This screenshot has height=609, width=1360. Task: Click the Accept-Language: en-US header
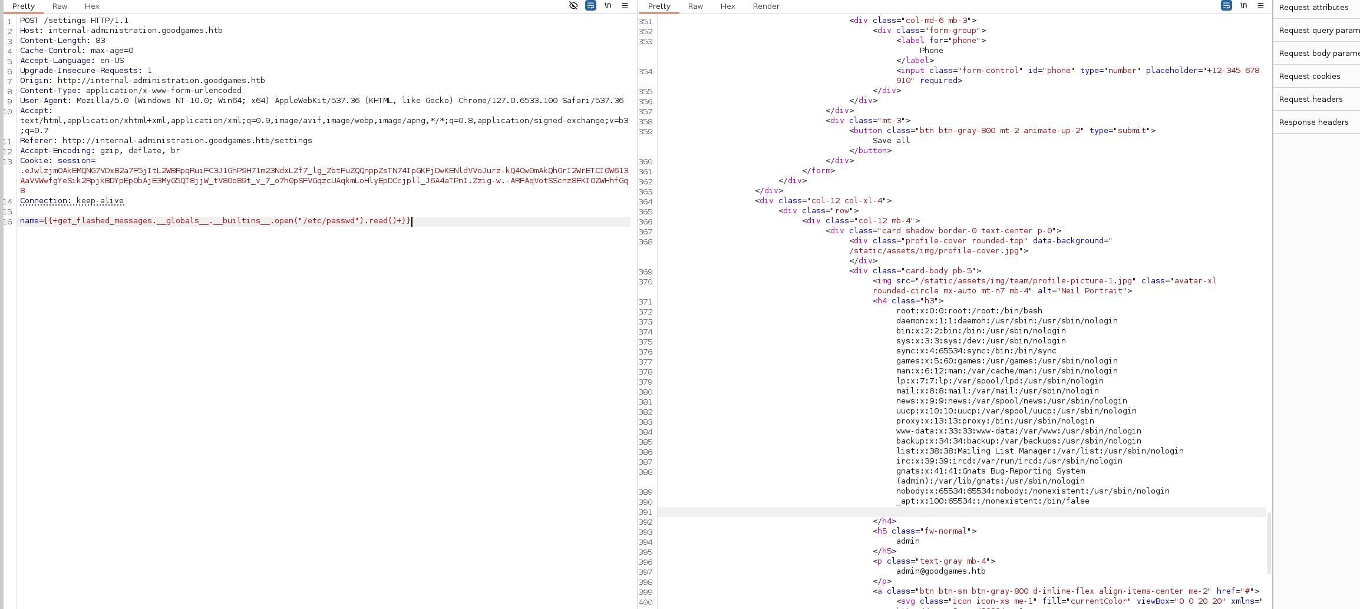(x=72, y=61)
